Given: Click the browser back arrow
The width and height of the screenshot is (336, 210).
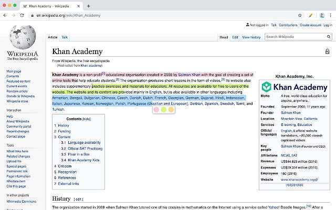Looking at the screenshot, I should [5, 15].
